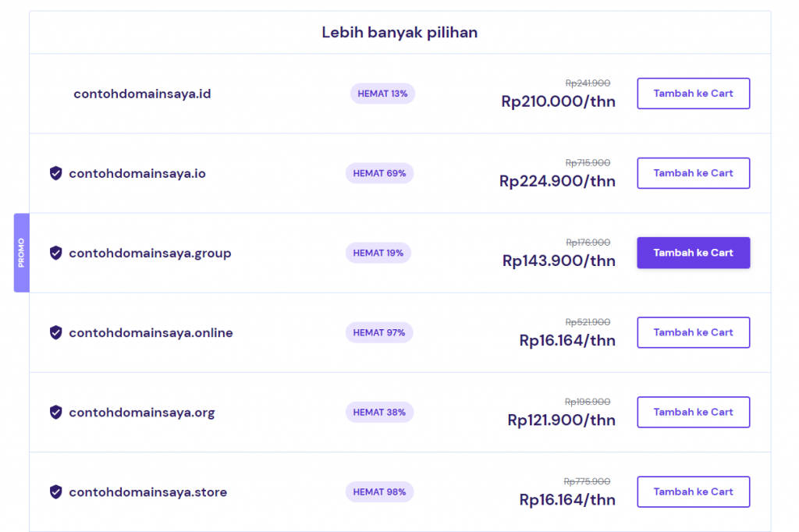Click Tambah ke Cart for .org domain
This screenshot has width=799, height=532.
pyautogui.click(x=693, y=412)
